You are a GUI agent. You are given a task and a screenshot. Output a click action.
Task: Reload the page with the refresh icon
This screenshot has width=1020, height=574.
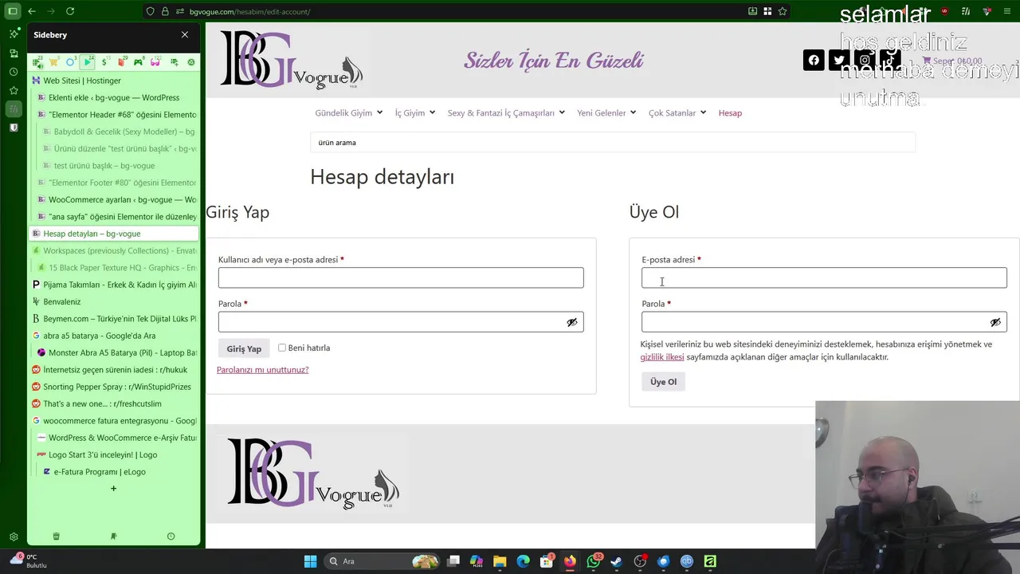(x=70, y=11)
